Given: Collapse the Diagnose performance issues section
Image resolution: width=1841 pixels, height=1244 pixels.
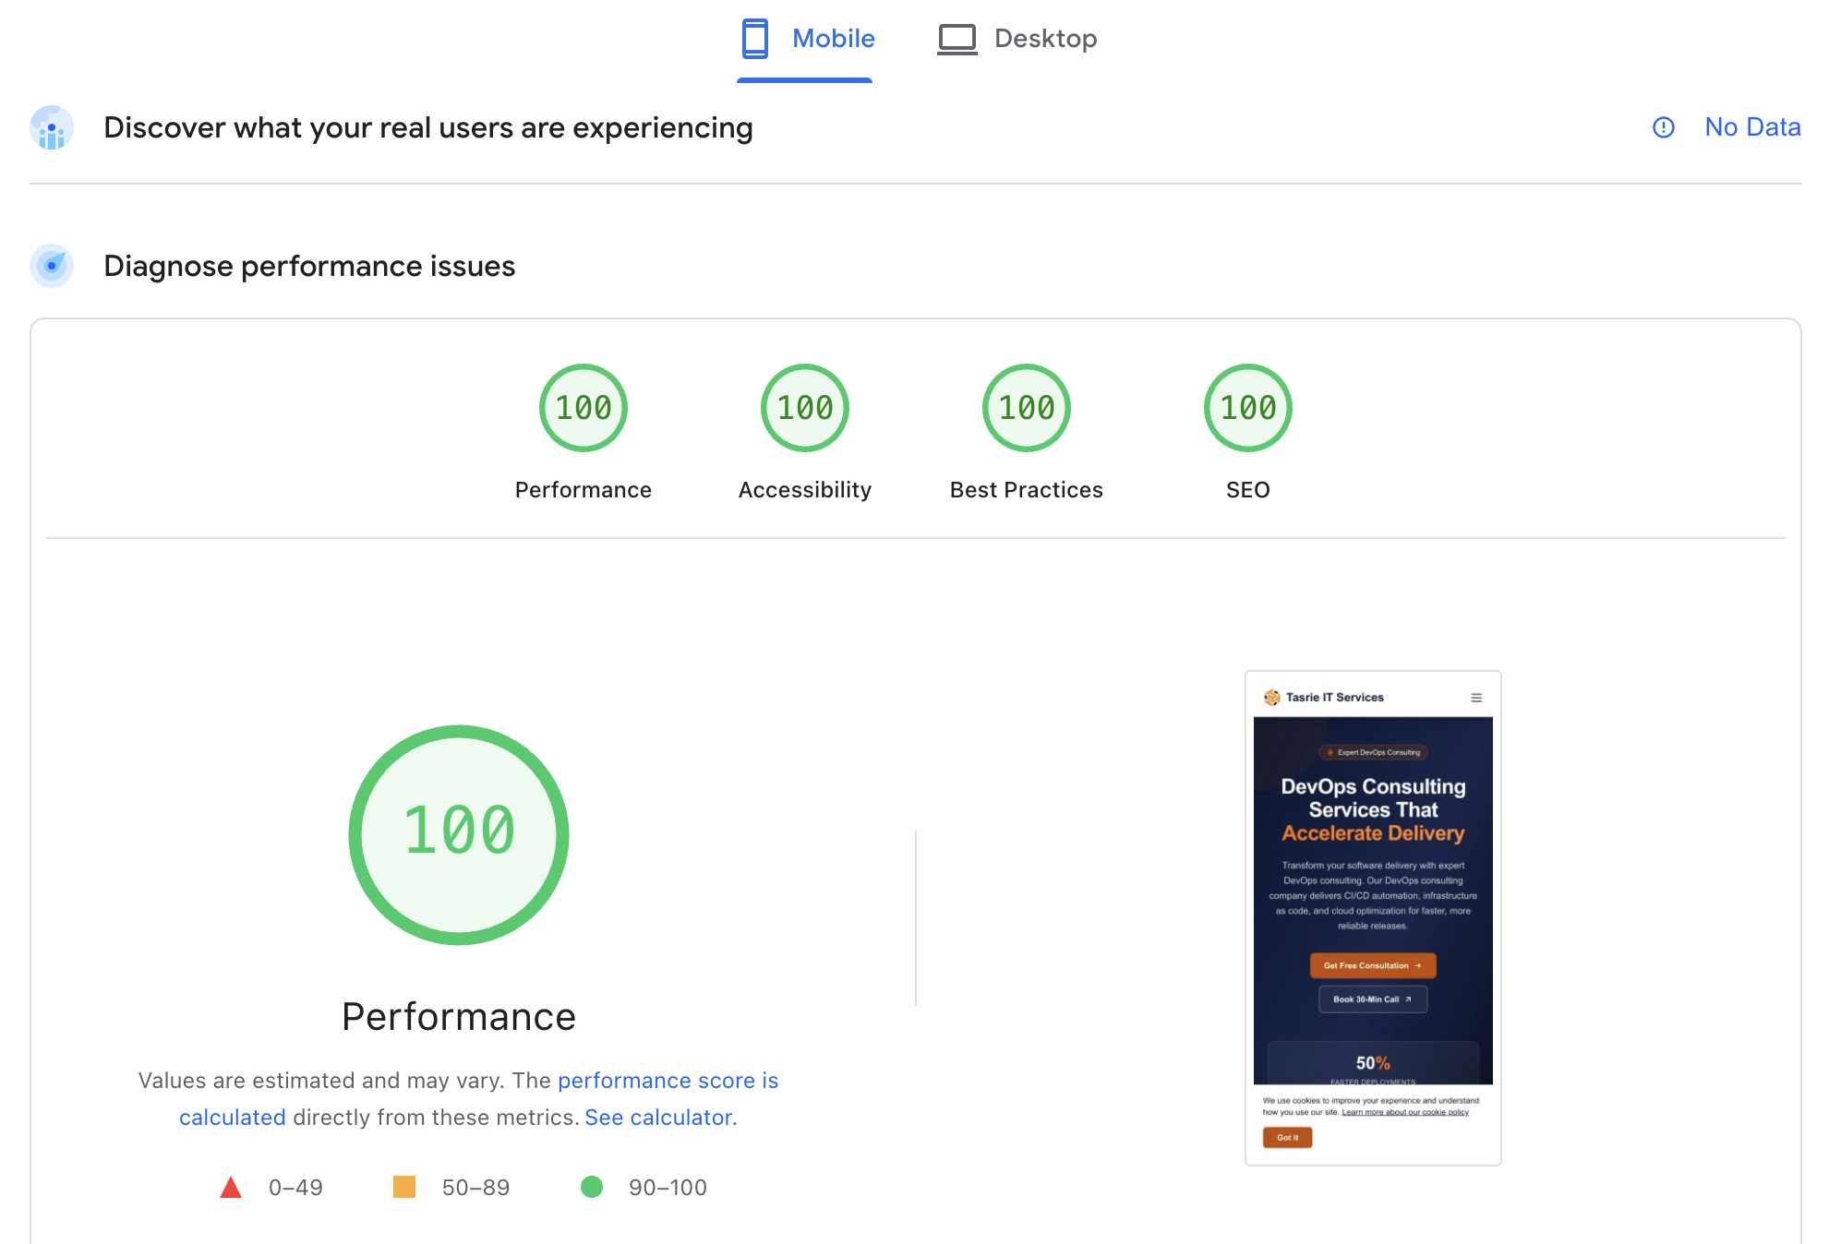Looking at the screenshot, I should [x=309, y=266].
